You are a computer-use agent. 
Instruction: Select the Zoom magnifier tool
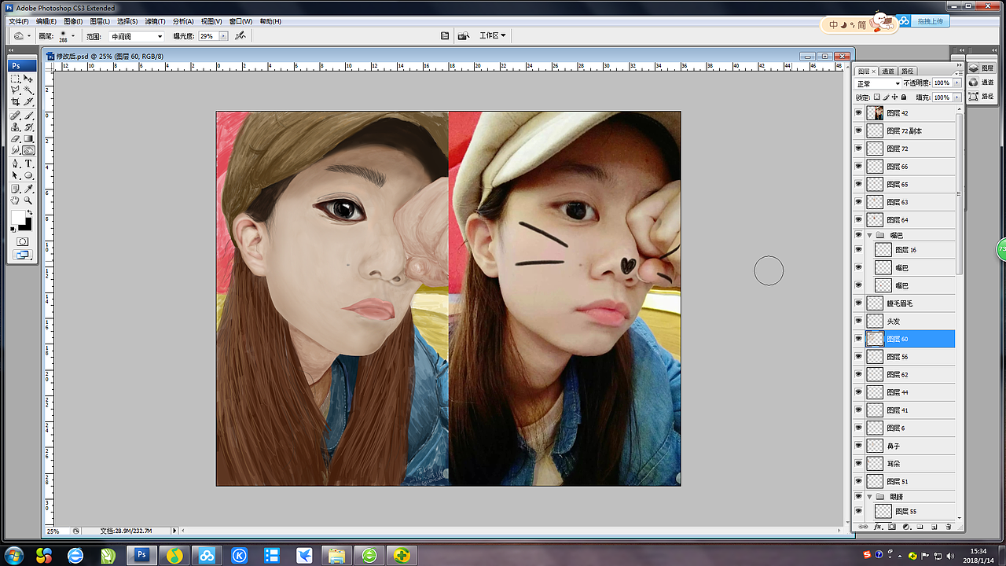(x=29, y=200)
